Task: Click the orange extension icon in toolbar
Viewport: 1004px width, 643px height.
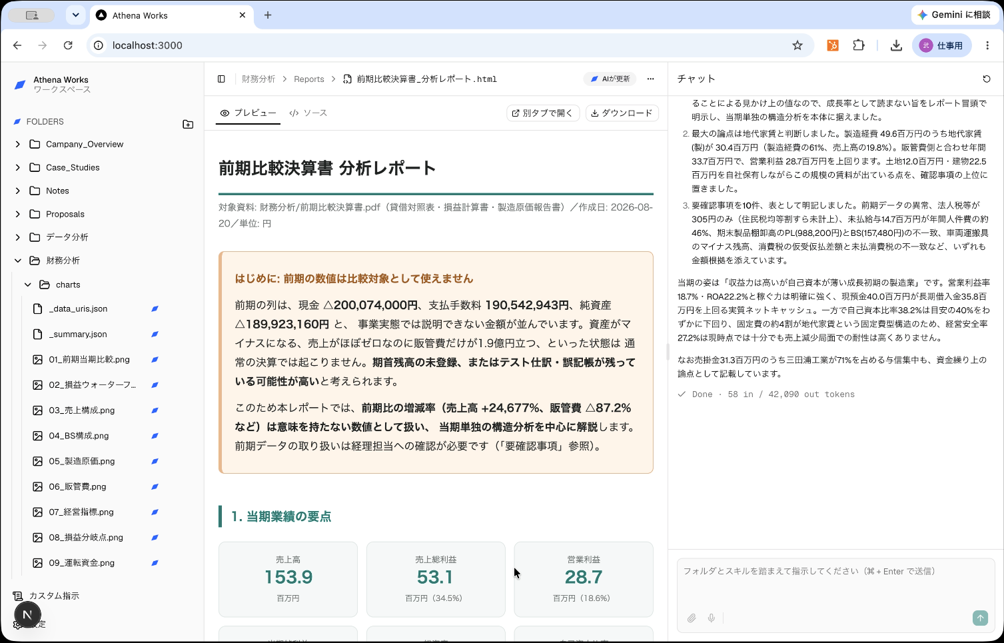Action: [833, 45]
